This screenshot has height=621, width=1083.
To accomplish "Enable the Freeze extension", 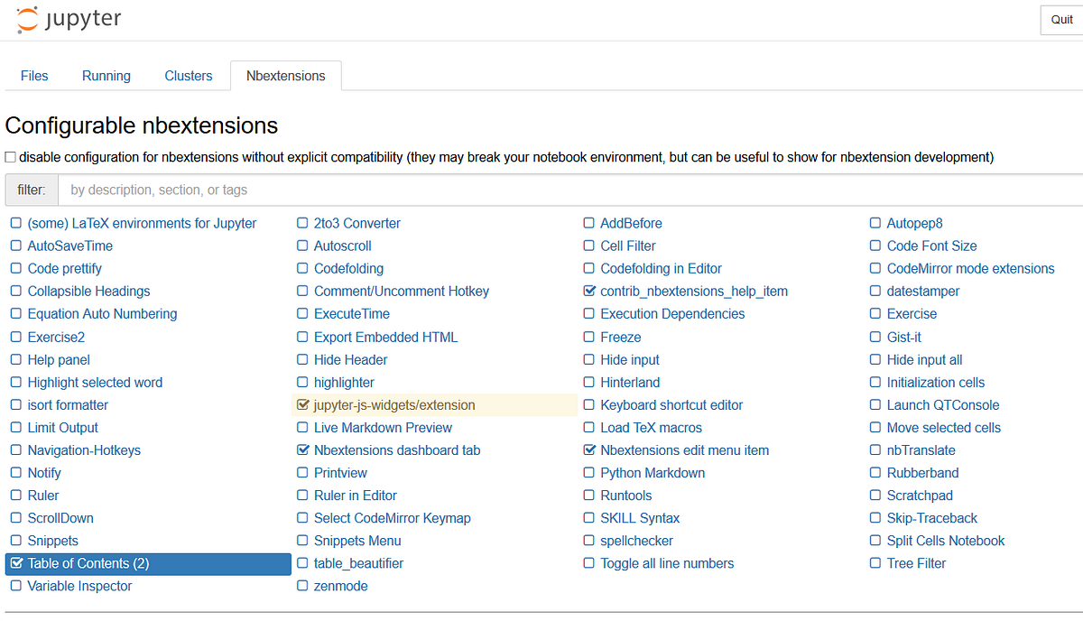I will point(588,336).
